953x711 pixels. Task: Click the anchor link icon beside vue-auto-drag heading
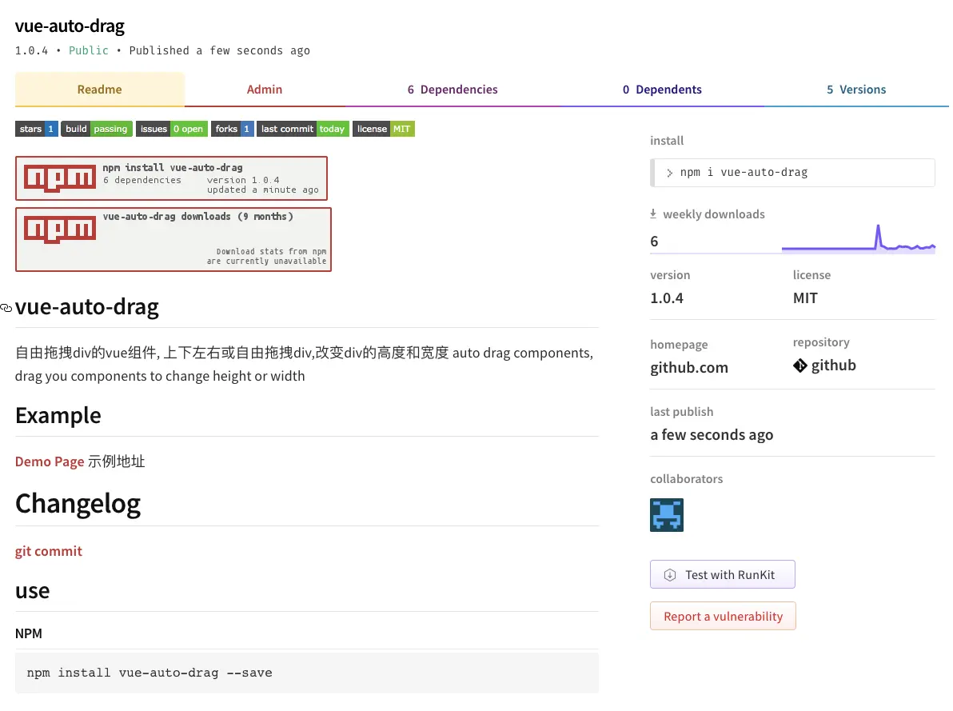6,309
